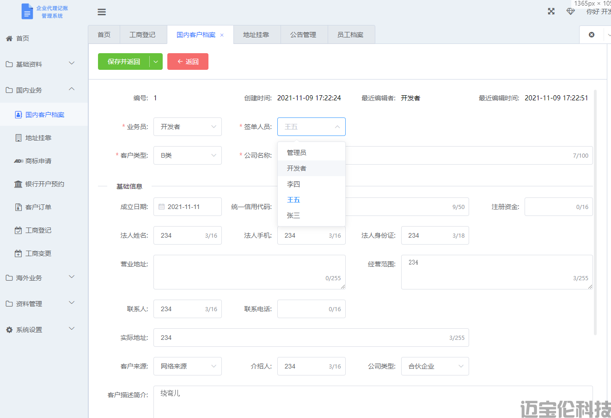Click the close-all-tabs circle icon
This screenshot has width=611, height=418.
click(x=592, y=35)
